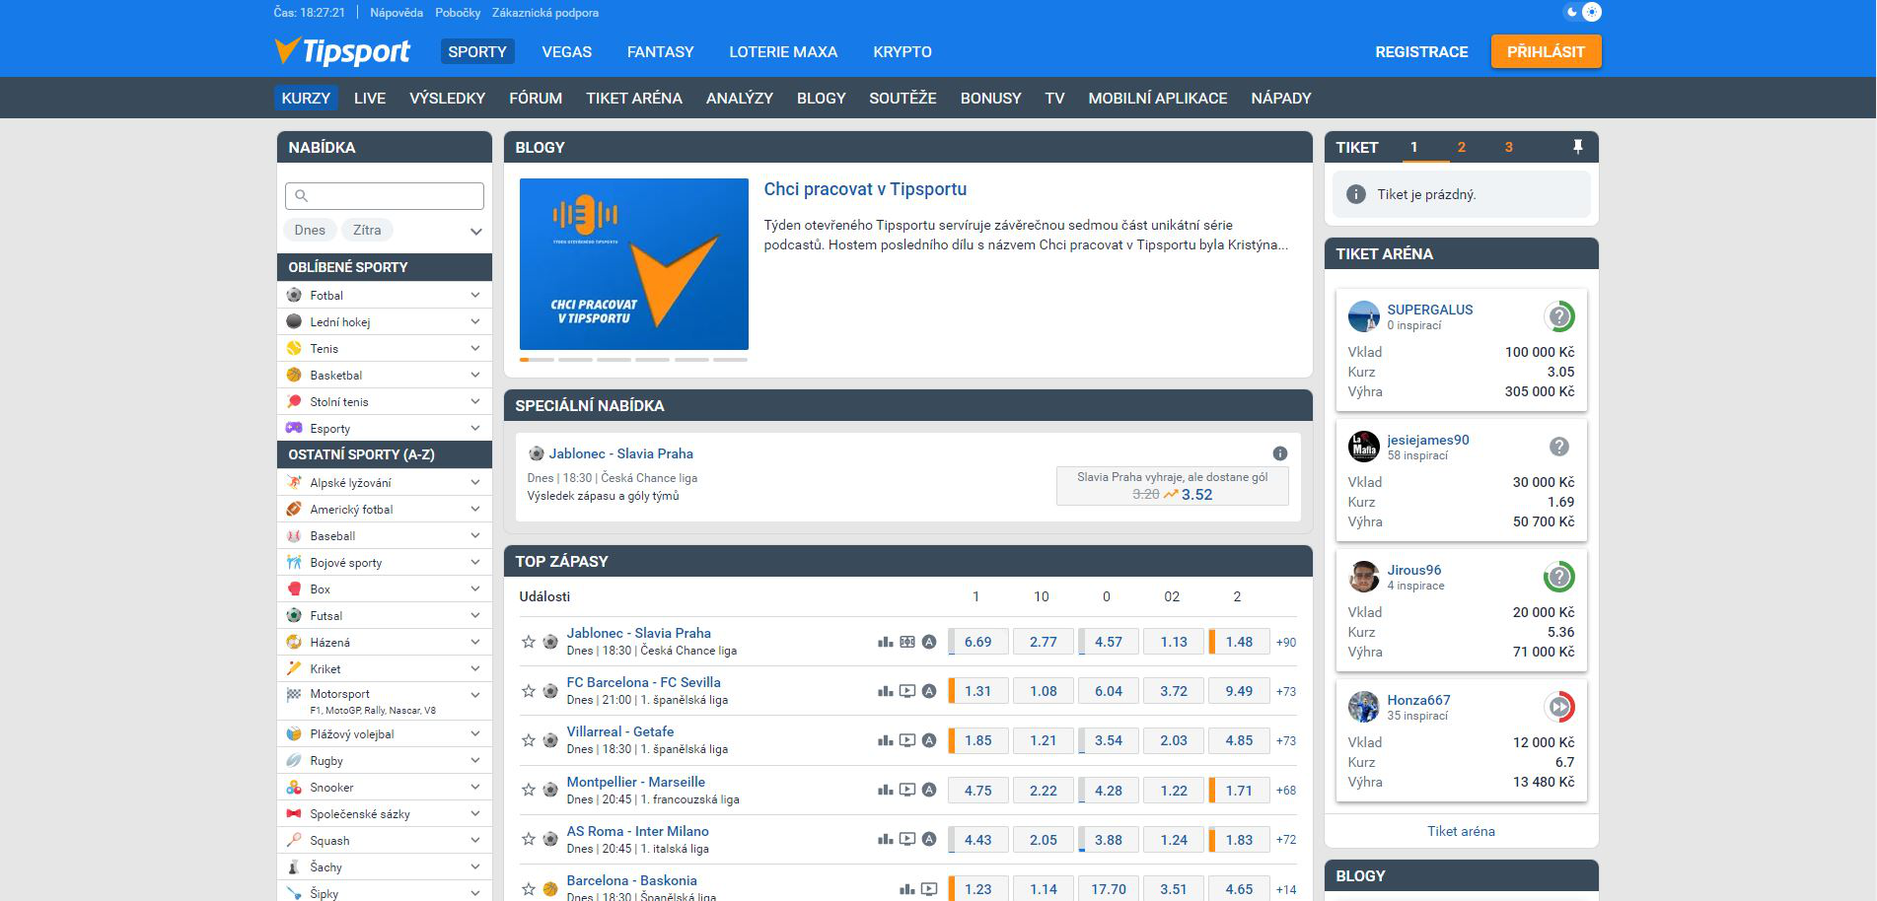
Task: Open analysis icon for Villarreal - Getafe
Action: pyautogui.click(x=929, y=740)
